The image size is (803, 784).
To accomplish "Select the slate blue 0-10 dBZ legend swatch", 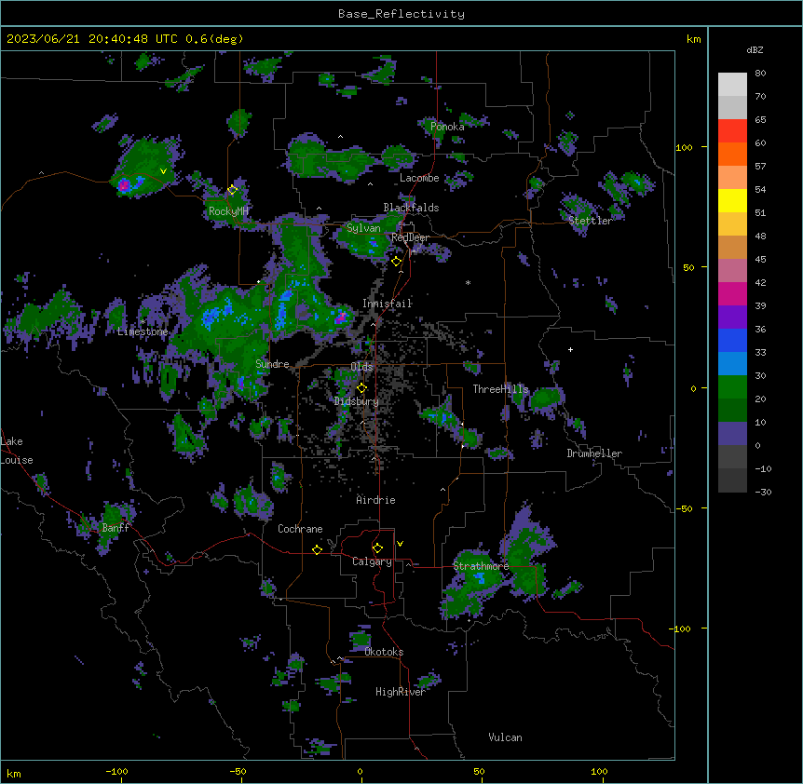I will (x=732, y=434).
